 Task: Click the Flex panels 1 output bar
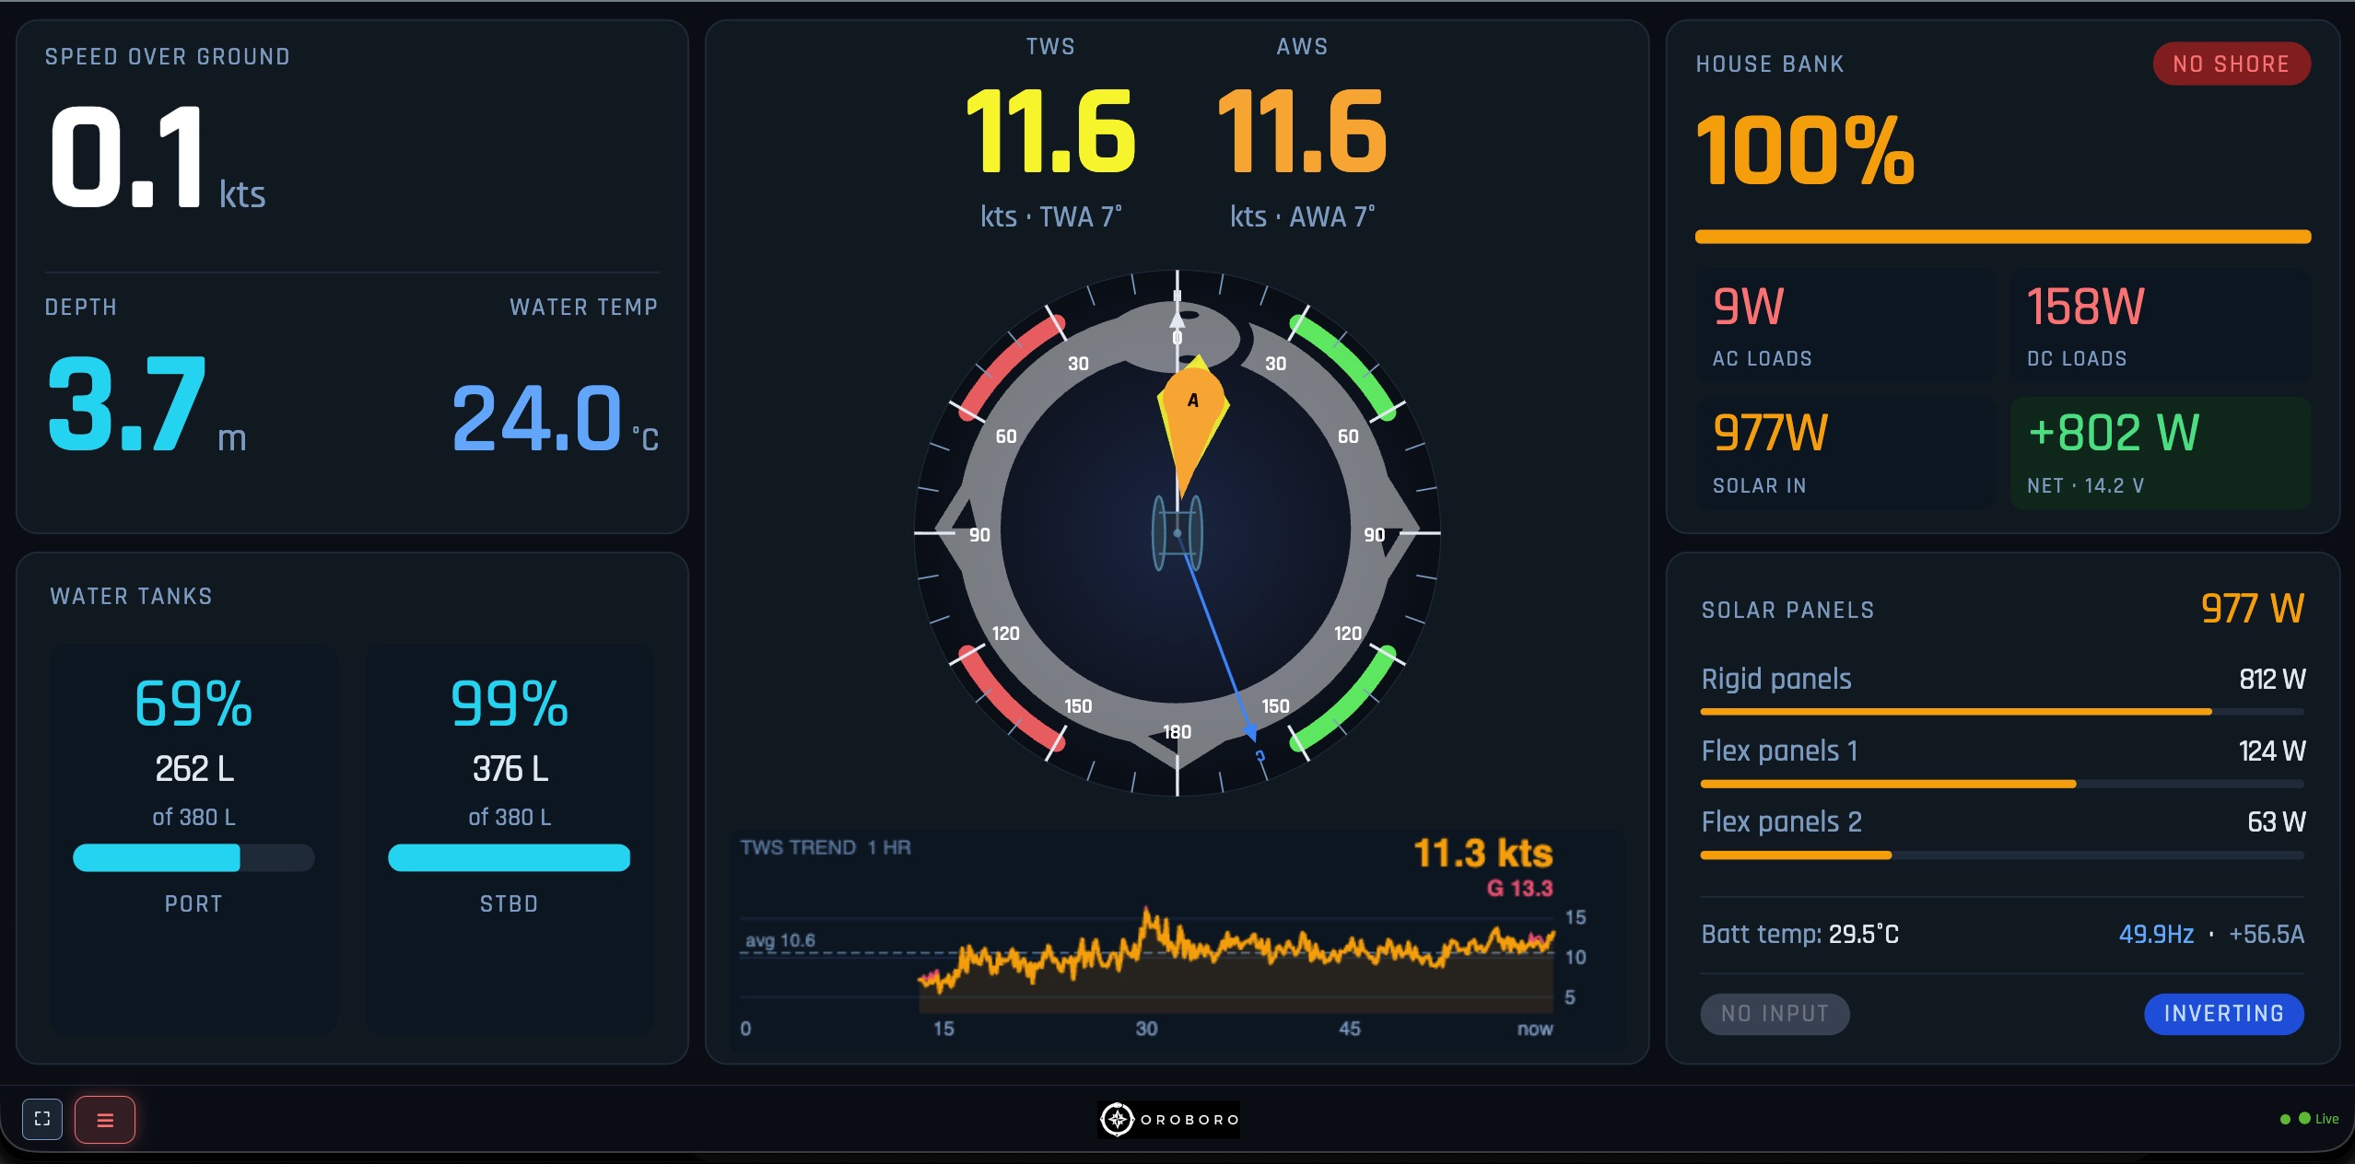point(2002,784)
